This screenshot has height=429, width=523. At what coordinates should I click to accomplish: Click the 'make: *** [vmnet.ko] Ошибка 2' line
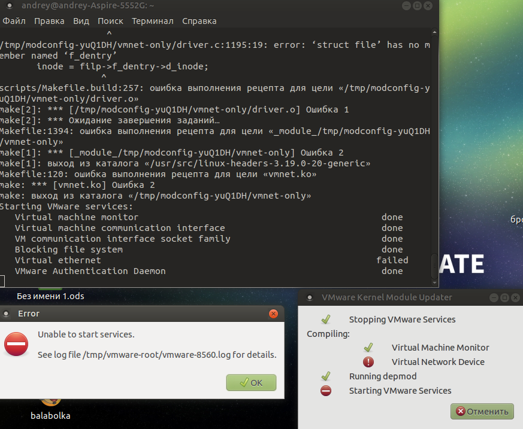pyautogui.click(x=77, y=185)
